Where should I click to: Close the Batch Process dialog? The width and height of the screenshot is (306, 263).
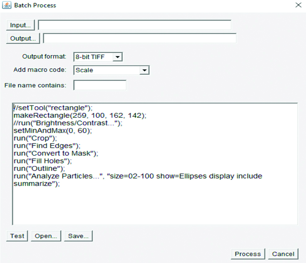click(298, 5)
